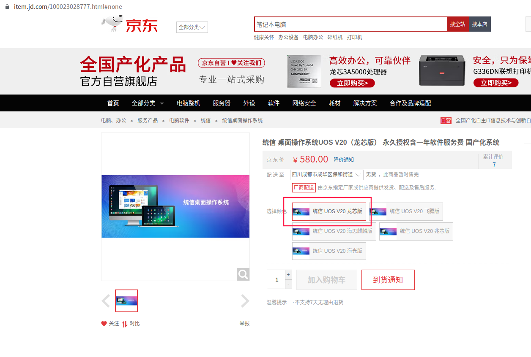The image size is (531, 357).
Task: Click the 碎纸机 hot search link
Action: 335,37
